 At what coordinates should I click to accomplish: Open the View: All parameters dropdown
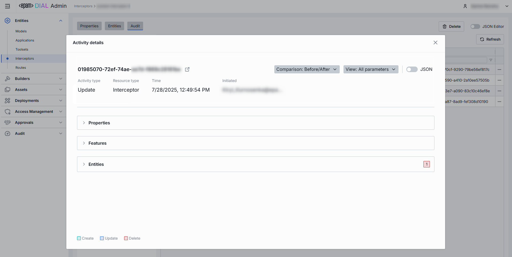[370, 70]
